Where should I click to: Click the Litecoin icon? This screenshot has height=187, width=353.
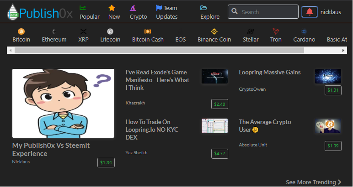point(110,31)
